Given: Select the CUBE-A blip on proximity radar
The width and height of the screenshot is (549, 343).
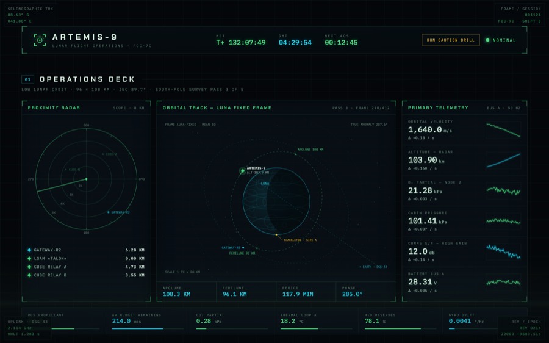Looking at the screenshot, I should [x=103, y=154].
